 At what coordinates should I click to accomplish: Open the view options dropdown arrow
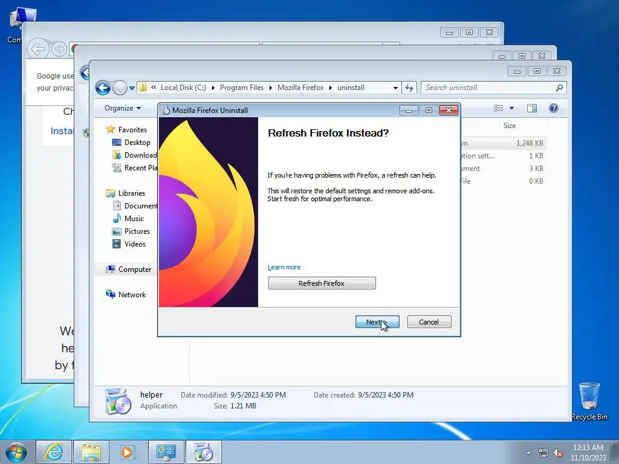[x=511, y=108]
